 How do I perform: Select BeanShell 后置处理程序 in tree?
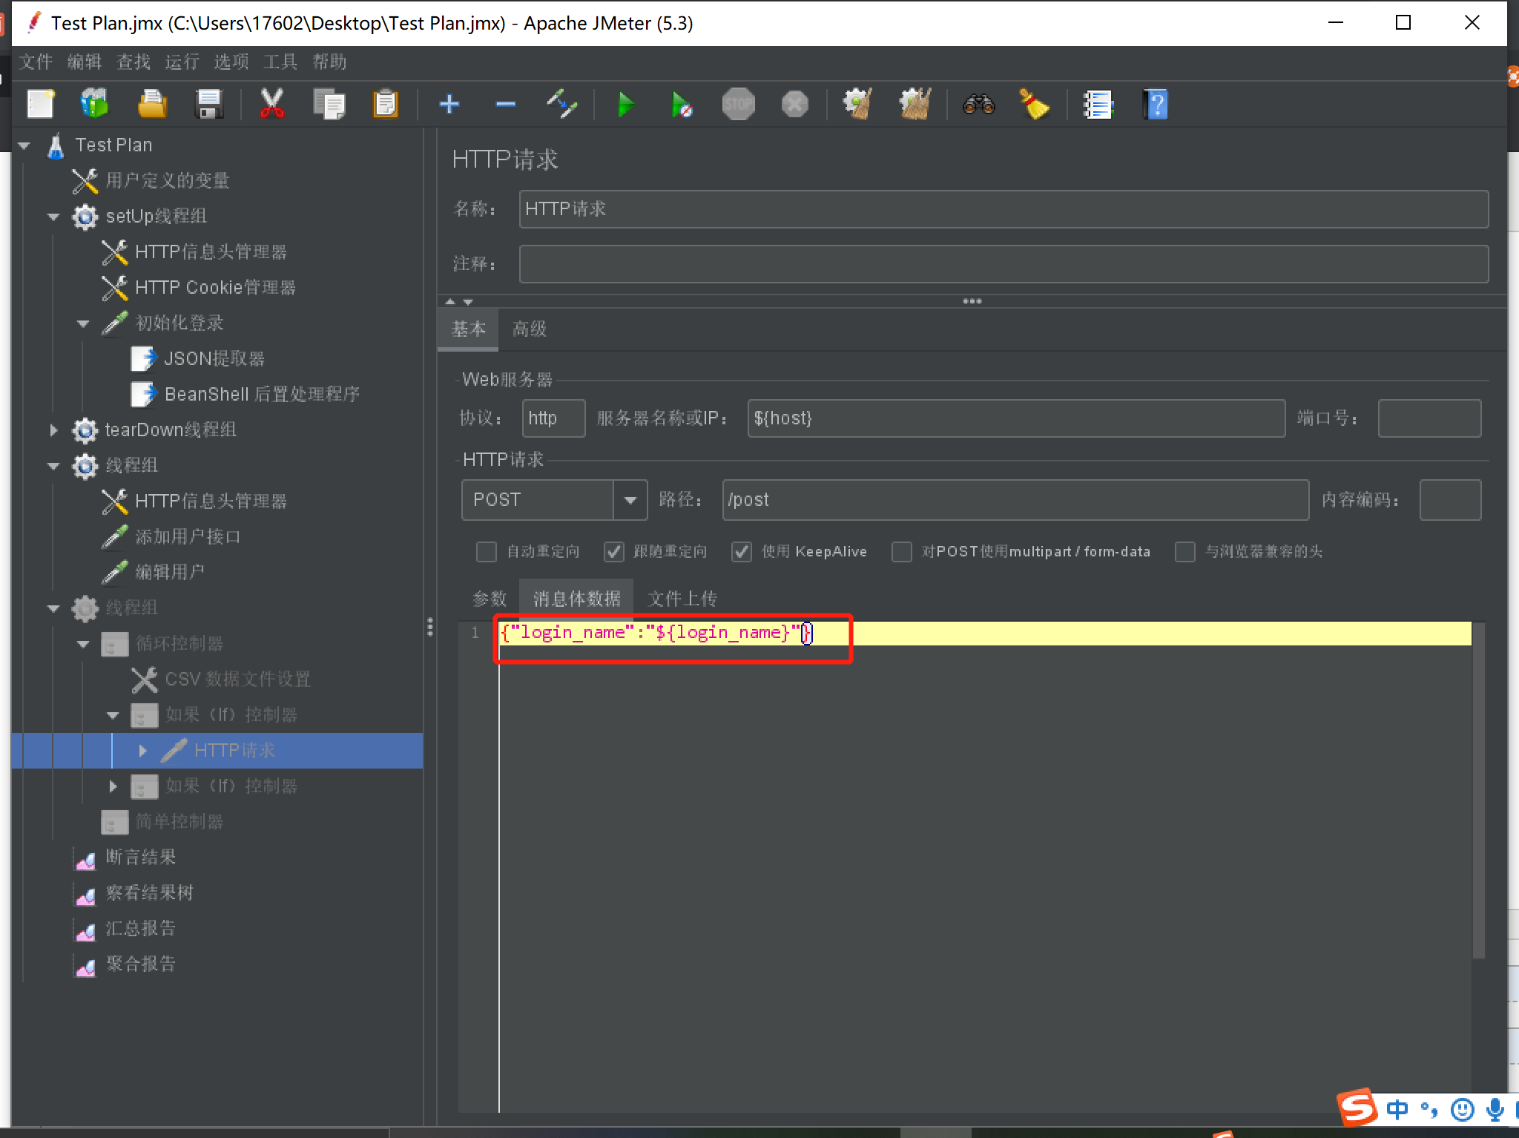click(262, 394)
